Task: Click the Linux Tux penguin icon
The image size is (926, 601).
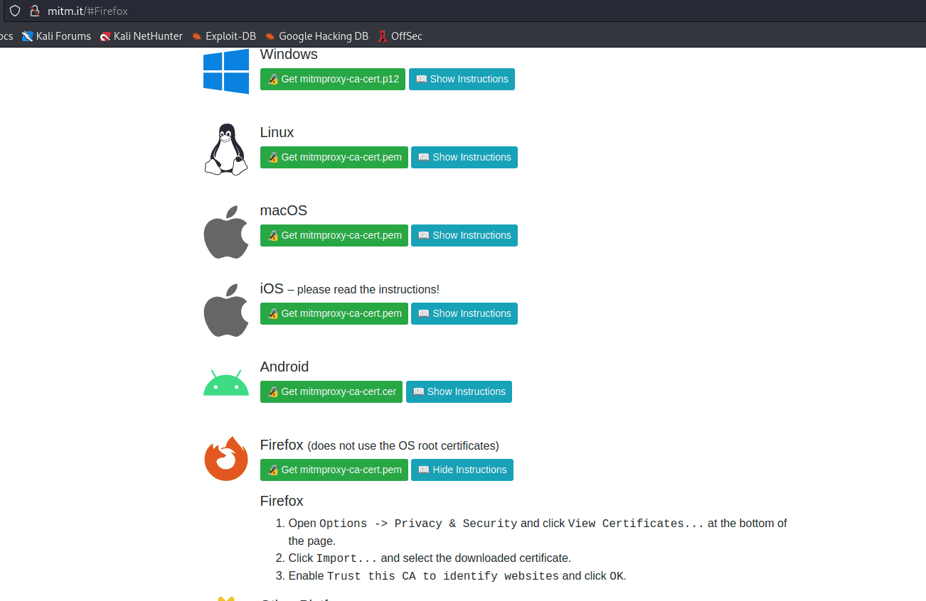Action: (x=226, y=149)
